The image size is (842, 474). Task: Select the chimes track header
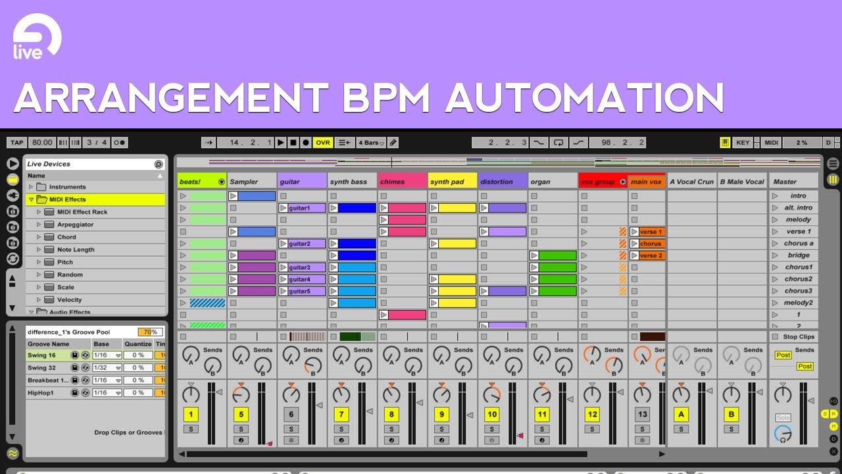pos(403,182)
